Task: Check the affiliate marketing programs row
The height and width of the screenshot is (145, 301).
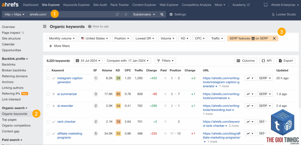Action: click(48, 134)
